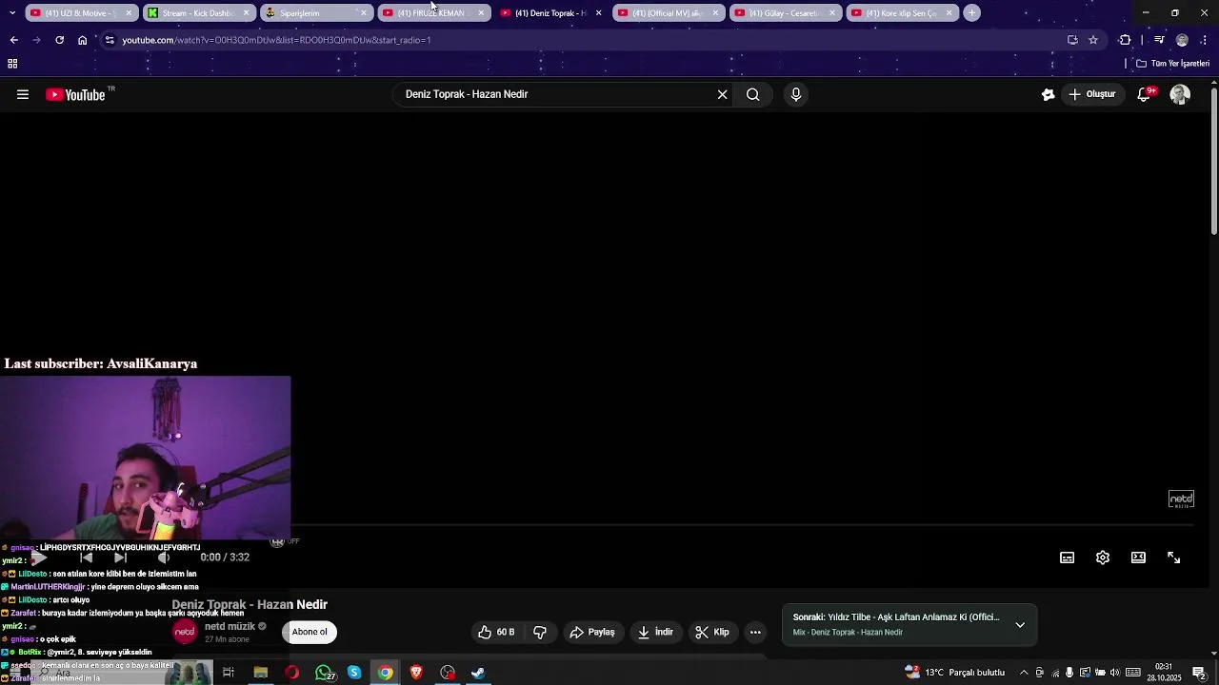Bookmark this page with the star
1219x685 pixels.
tap(1093, 40)
